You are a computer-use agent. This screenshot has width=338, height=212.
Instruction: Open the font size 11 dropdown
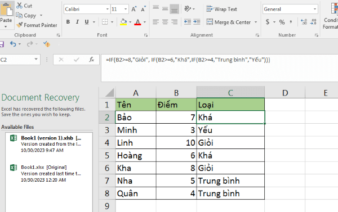point(126,9)
